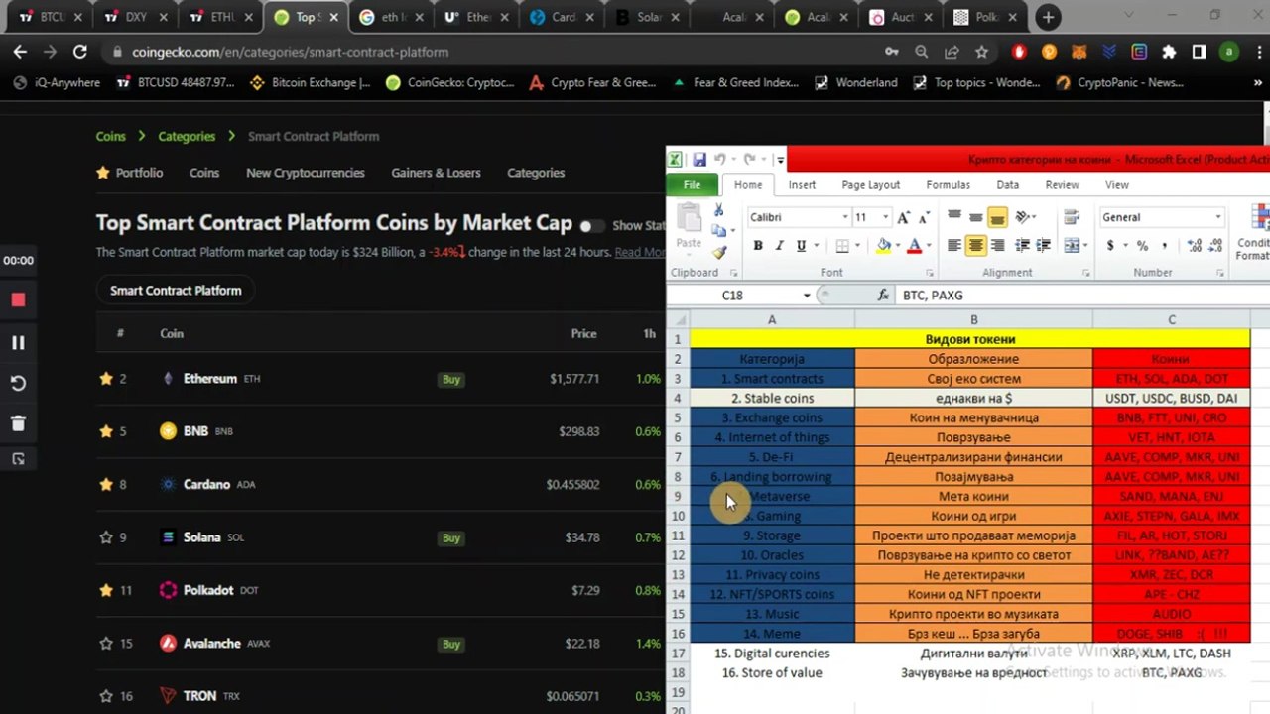
Task: Star Avalanche as a favorite
Action: coord(106,644)
